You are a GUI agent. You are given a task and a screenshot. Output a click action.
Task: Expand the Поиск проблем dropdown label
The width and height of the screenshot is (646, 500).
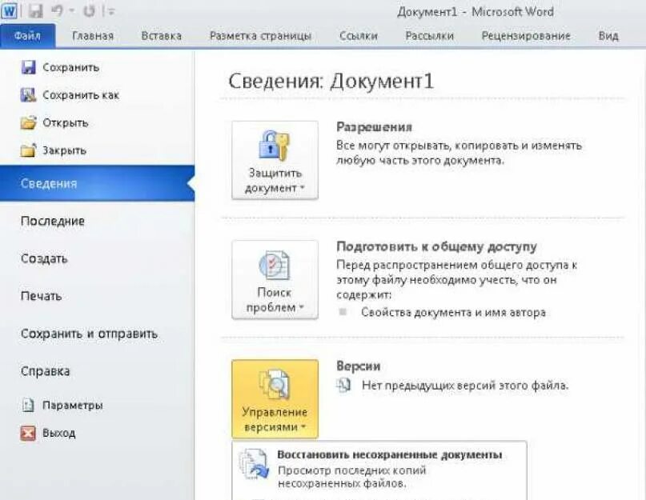click(x=275, y=300)
